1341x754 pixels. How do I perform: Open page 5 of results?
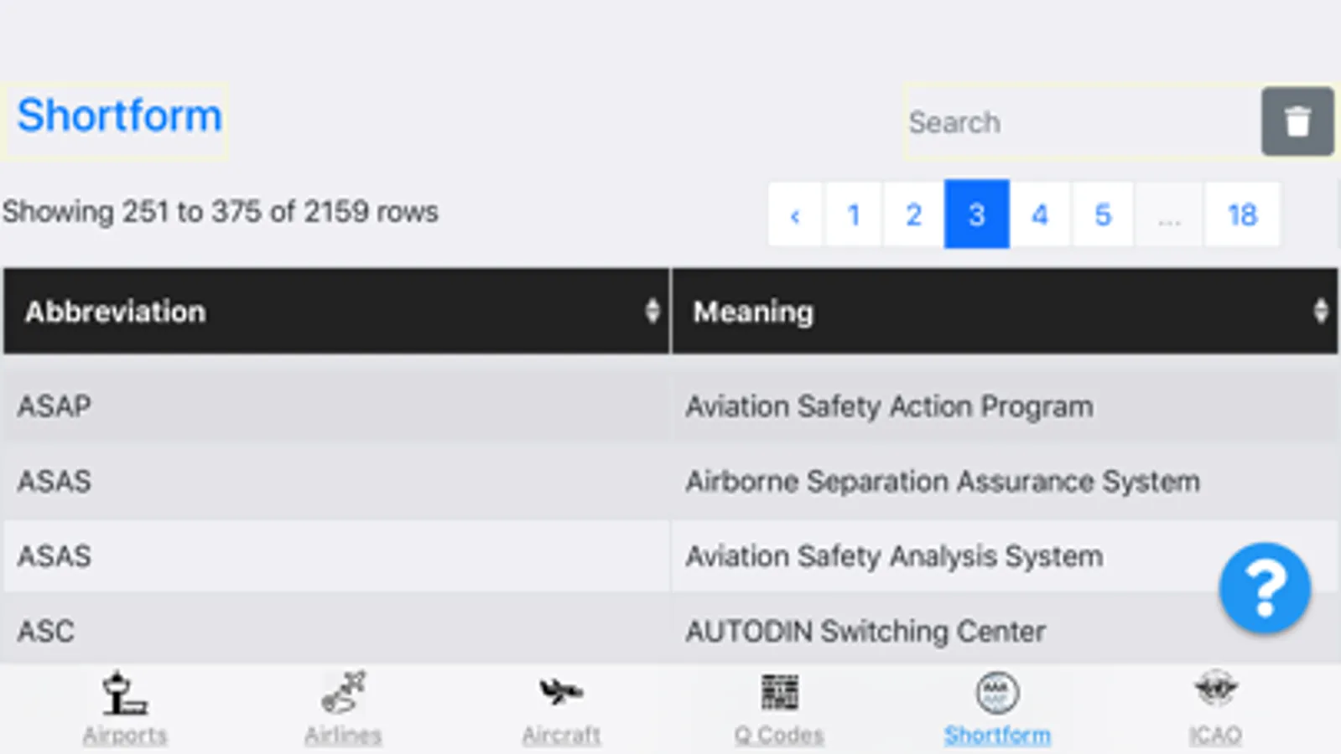click(x=1103, y=214)
